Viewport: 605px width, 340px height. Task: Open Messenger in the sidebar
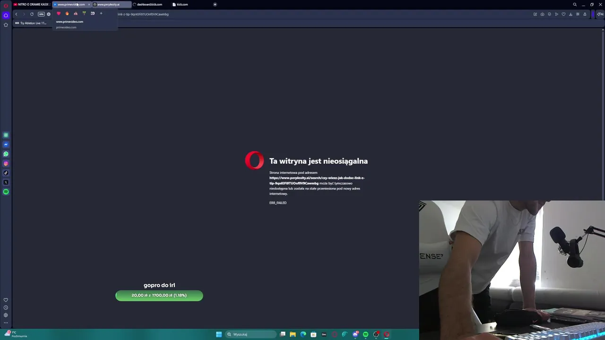pyautogui.click(x=6, y=144)
